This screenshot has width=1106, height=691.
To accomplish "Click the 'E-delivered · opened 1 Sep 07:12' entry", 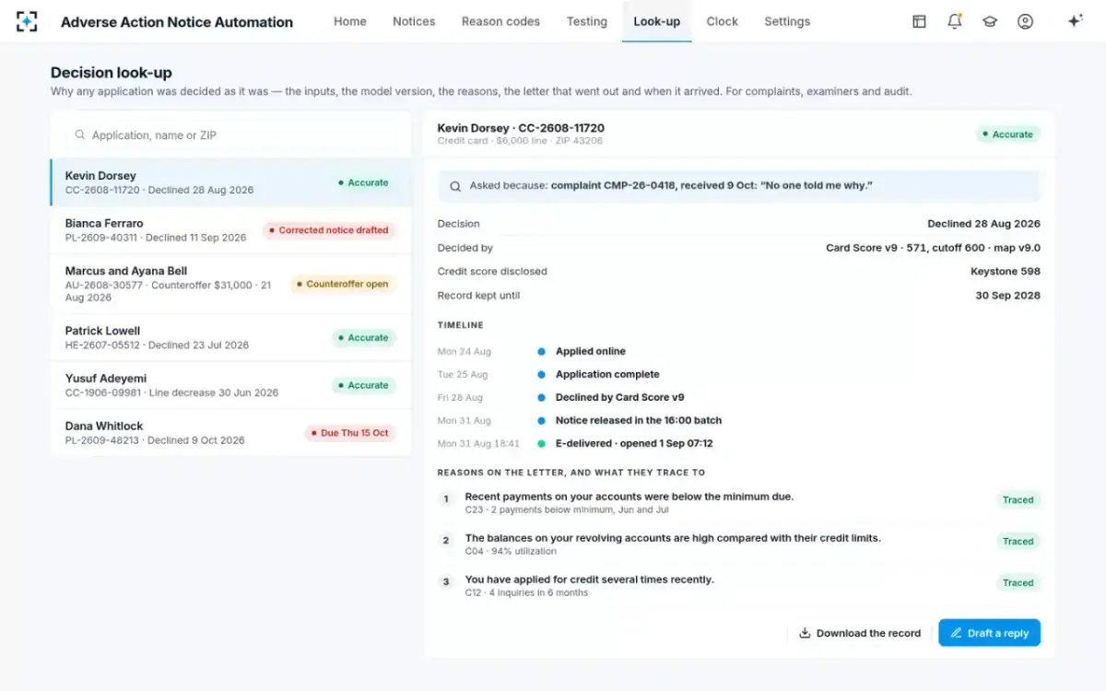I will click(634, 443).
